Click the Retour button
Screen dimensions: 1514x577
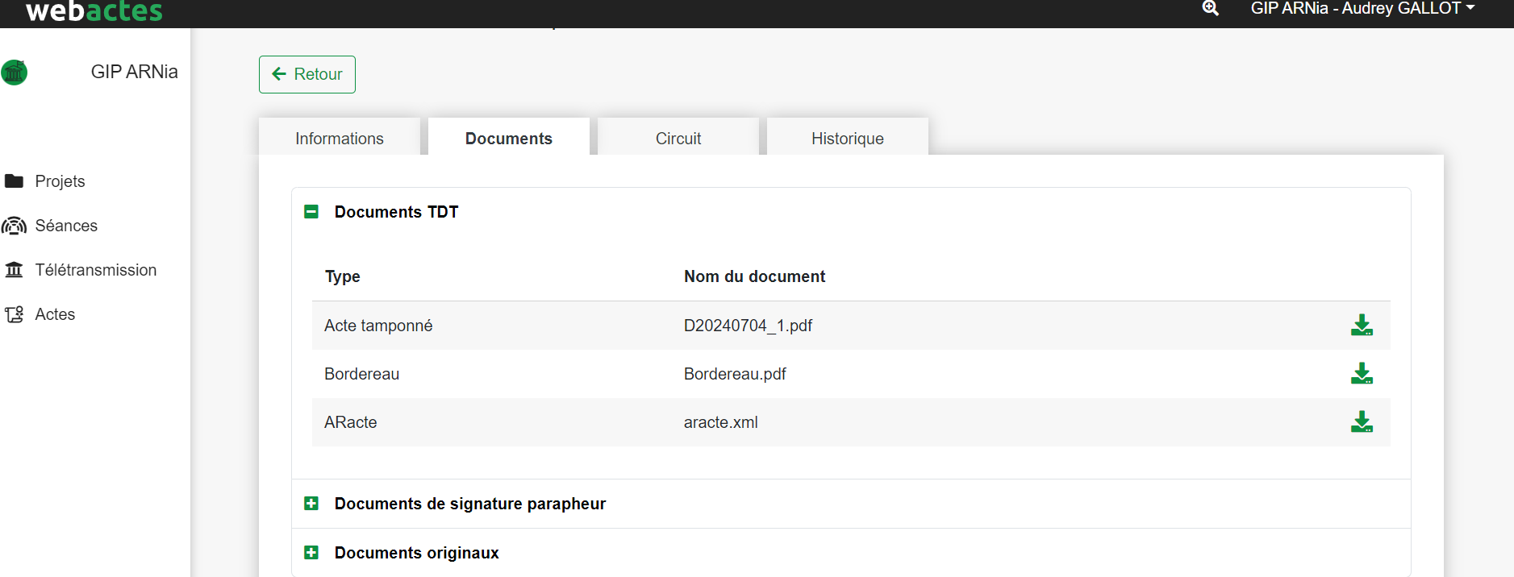coord(307,74)
